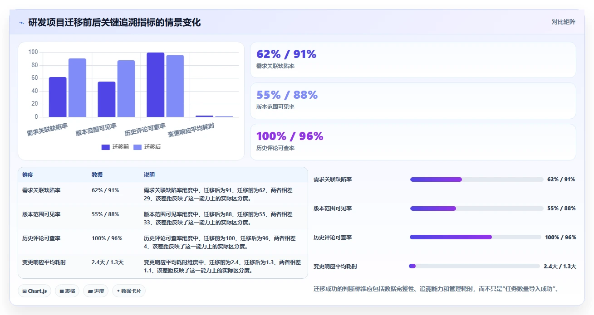The height and width of the screenshot is (315, 594).
Task: Click the dashboard title 研发项目迁移前后关键追溯指标的情景变化
Action: pyautogui.click(x=114, y=22)
